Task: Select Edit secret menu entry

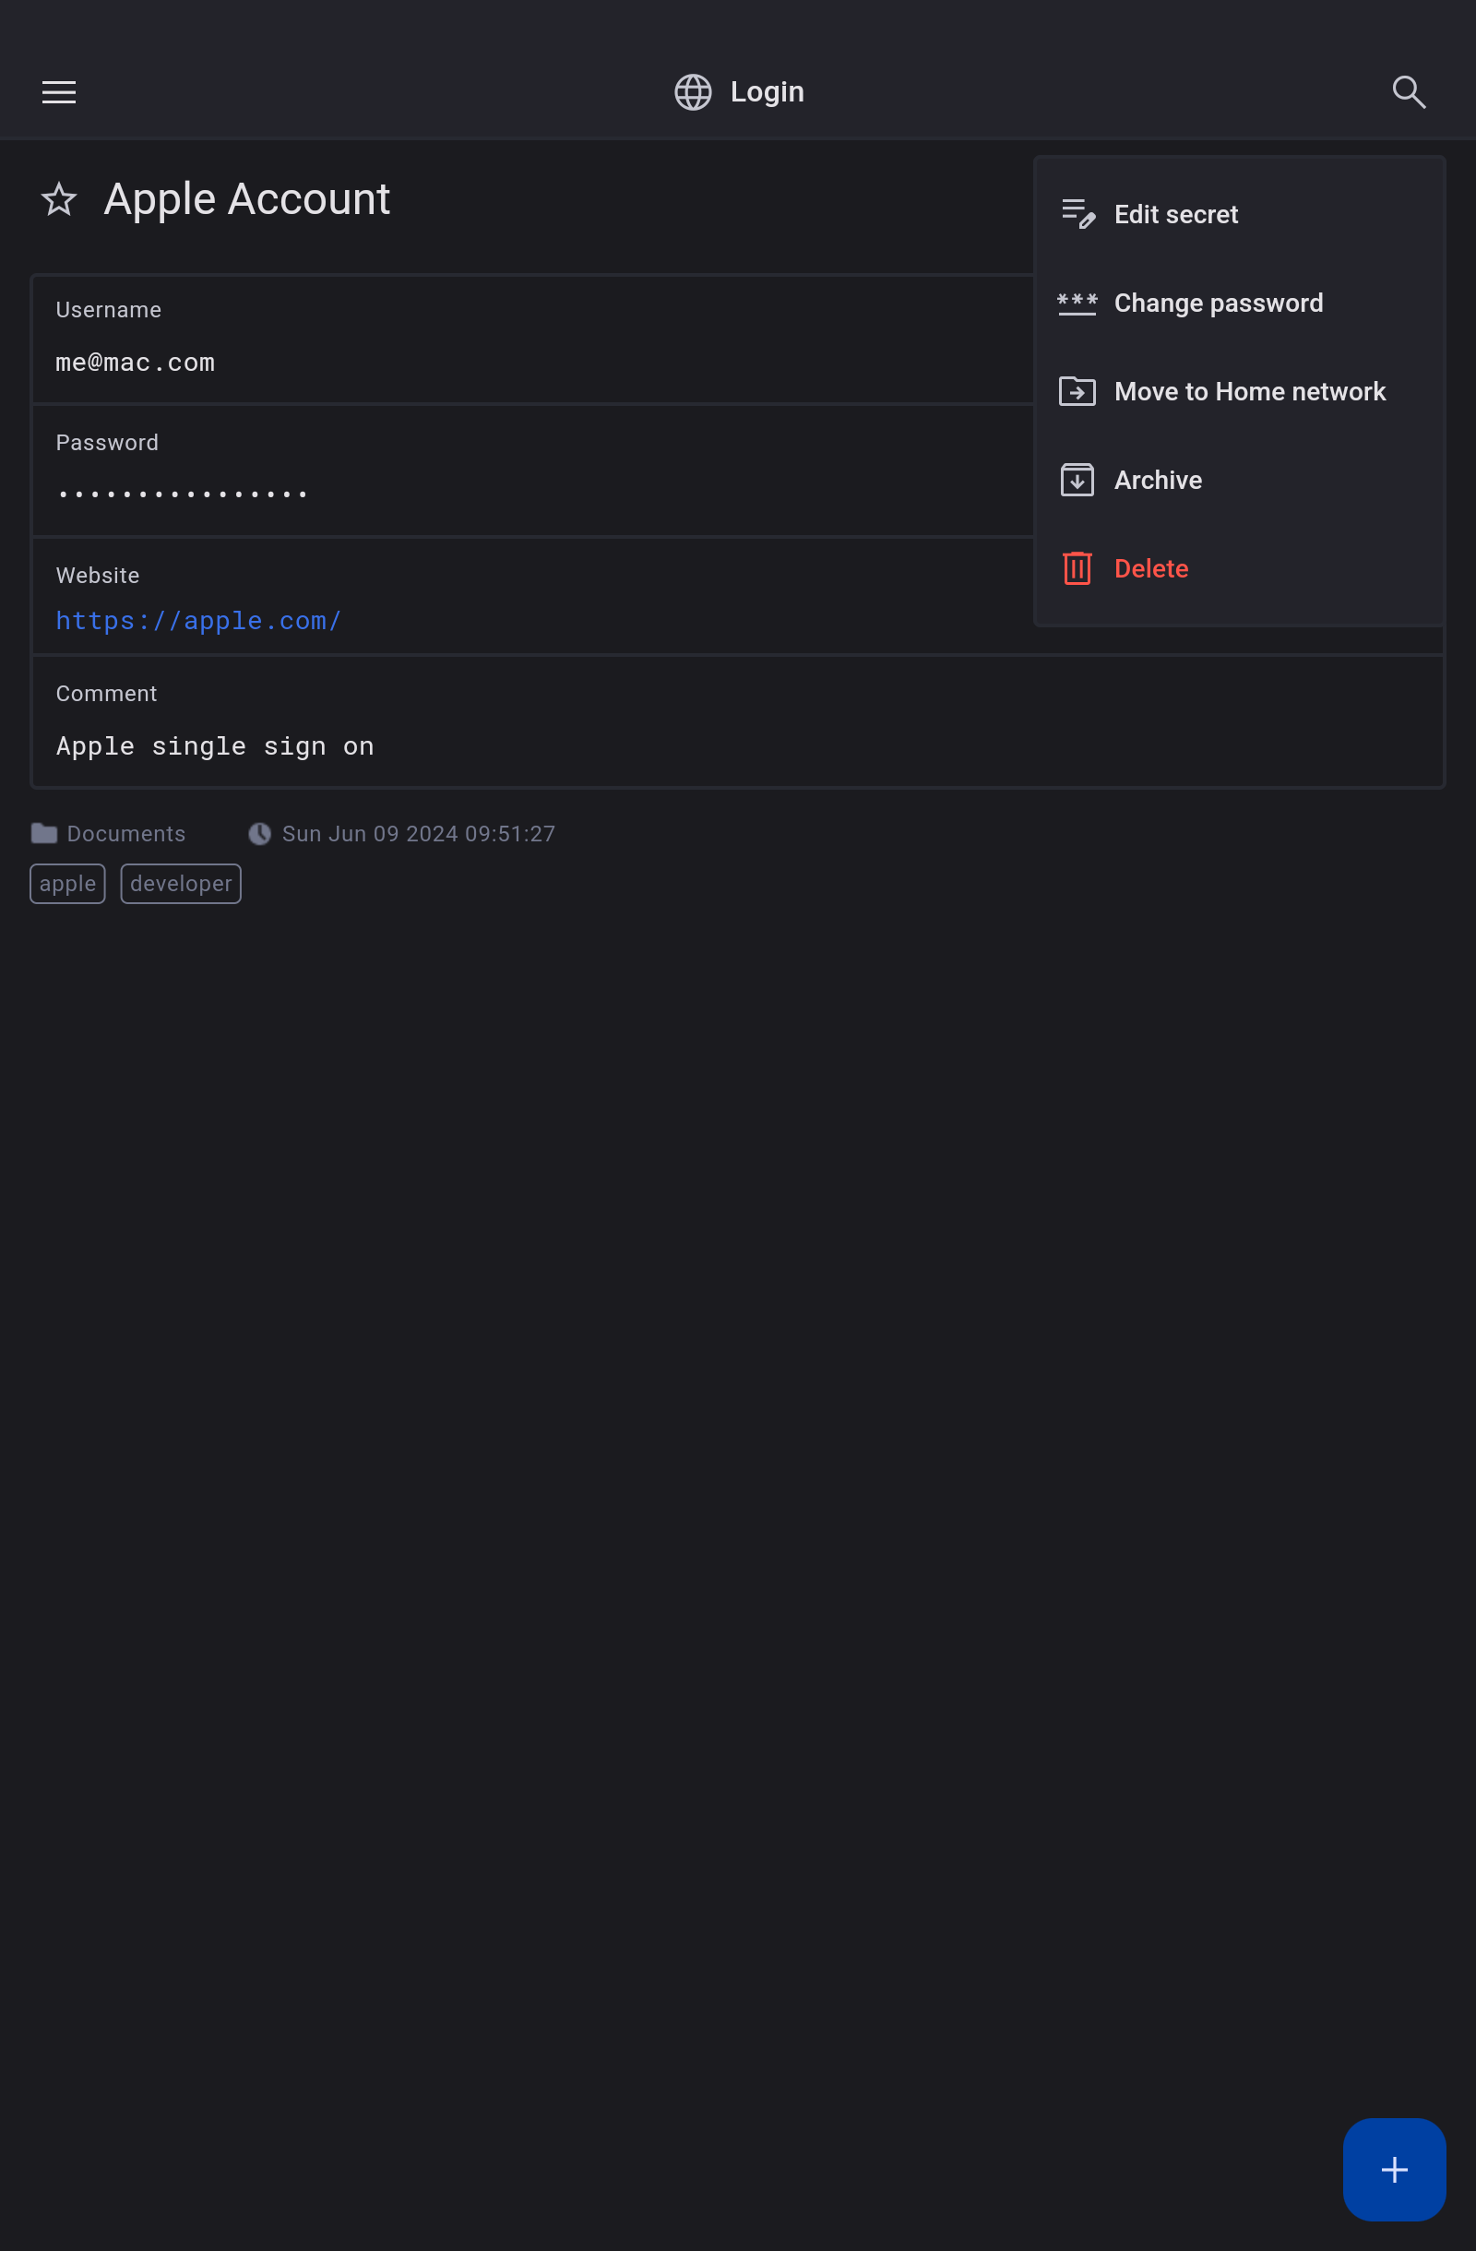Action: coord(1175,215)
